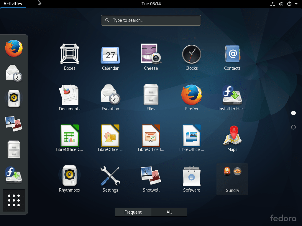
Task: Toggle Show Applications grid button
Action: click(x=14, y=200)
